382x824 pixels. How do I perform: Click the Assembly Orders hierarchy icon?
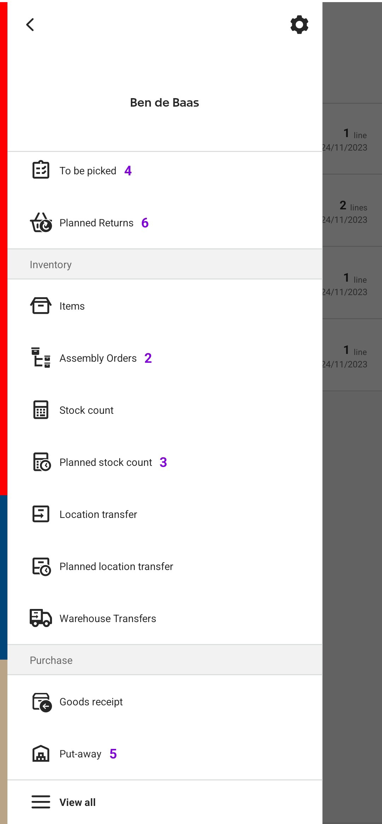point(41,357)
